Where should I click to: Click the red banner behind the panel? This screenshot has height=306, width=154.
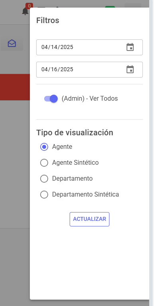[x=15, y=87]
